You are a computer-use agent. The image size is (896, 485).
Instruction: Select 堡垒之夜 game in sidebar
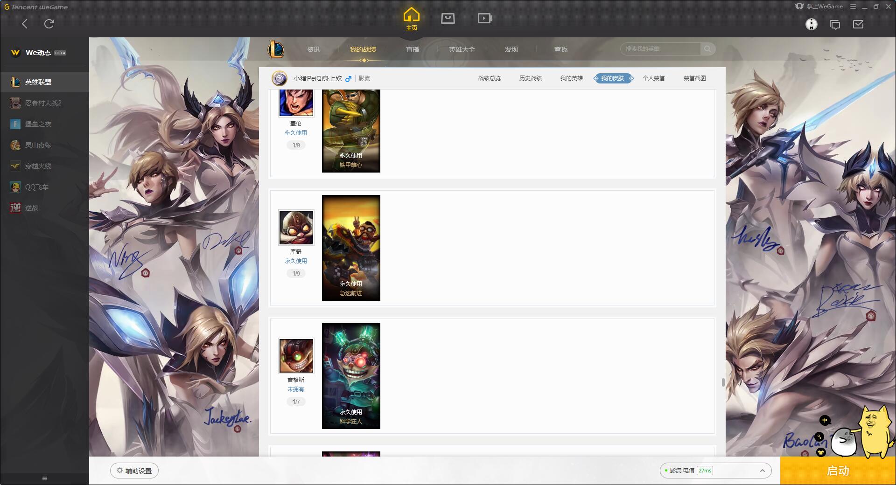coord(44,124)
